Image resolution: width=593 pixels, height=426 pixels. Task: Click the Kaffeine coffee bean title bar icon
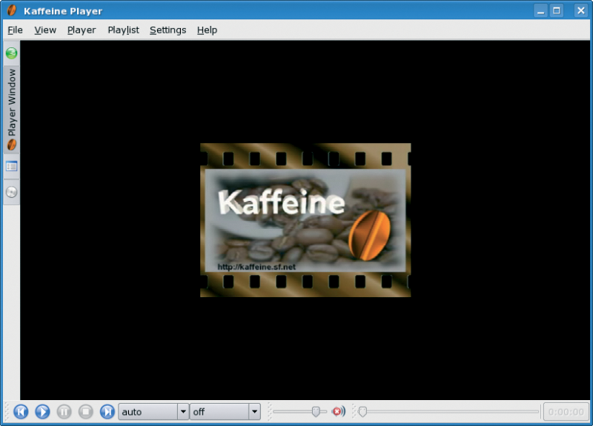pos(12,10)
